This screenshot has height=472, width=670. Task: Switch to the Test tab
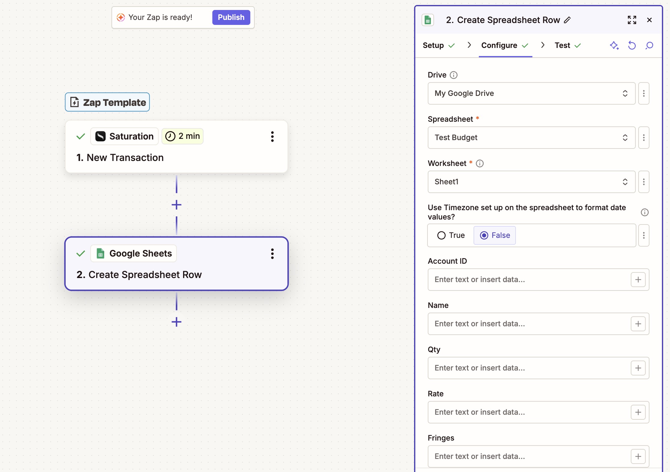coord(568,45)
